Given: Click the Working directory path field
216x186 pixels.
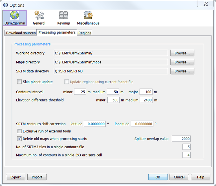Looking at the screenshot, I should [x=111, y=53].
